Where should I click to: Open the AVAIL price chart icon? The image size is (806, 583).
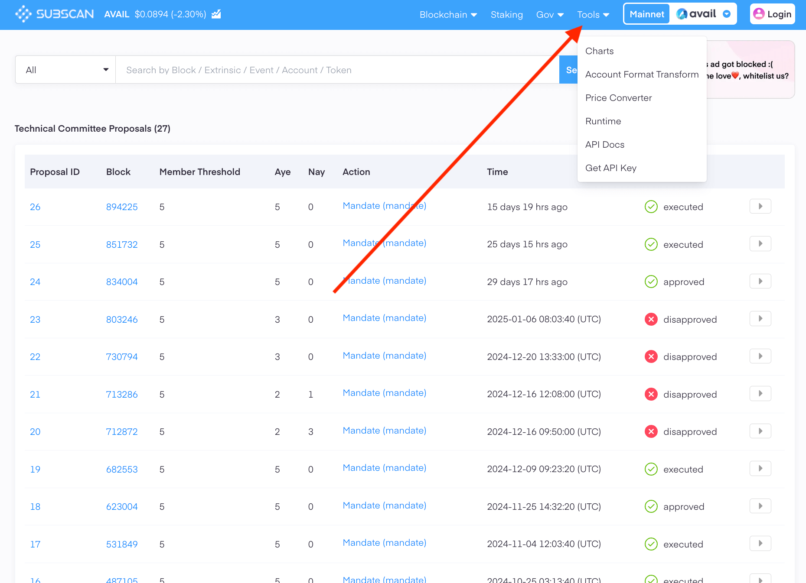[x=216, y=14]
